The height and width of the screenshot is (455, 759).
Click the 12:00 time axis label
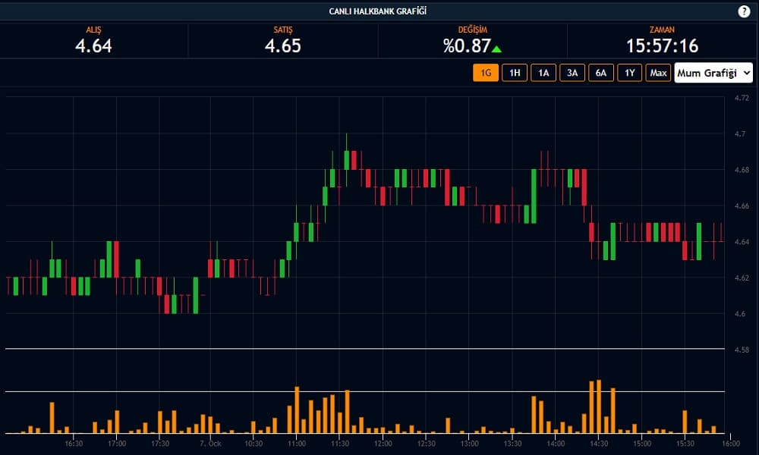click(x=383, y=444)
